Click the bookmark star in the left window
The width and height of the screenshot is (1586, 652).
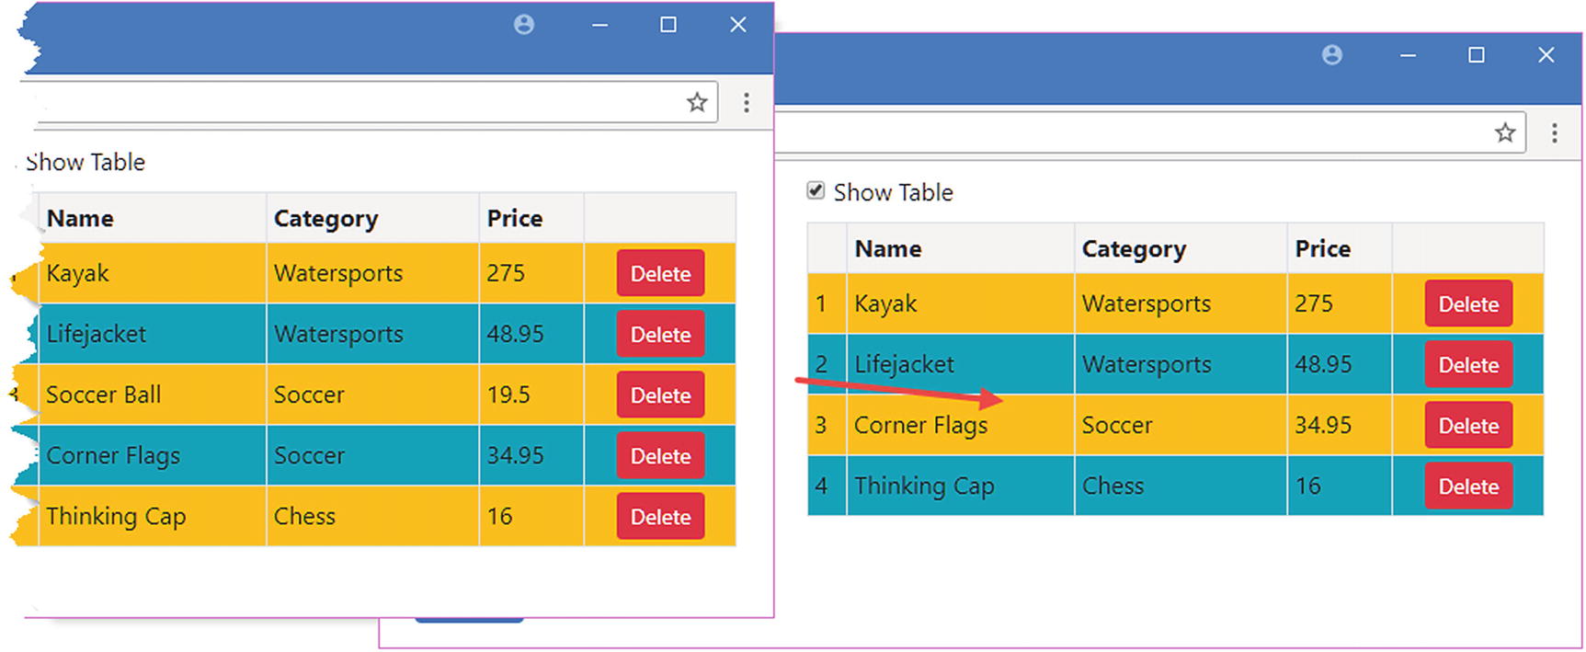[x=697, y=102]
